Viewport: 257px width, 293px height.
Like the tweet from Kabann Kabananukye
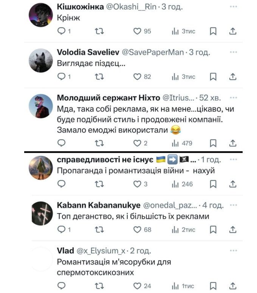(137, 229)
